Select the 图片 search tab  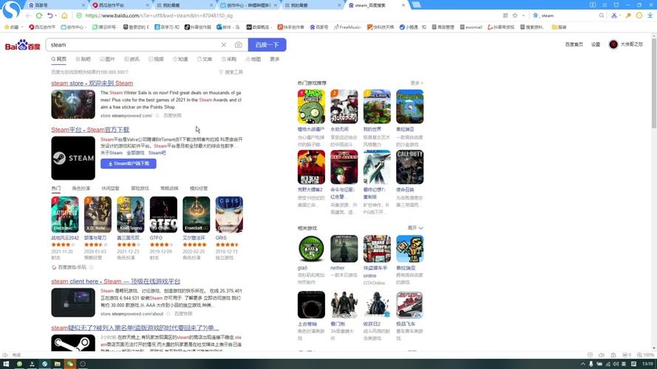point(108,59)
